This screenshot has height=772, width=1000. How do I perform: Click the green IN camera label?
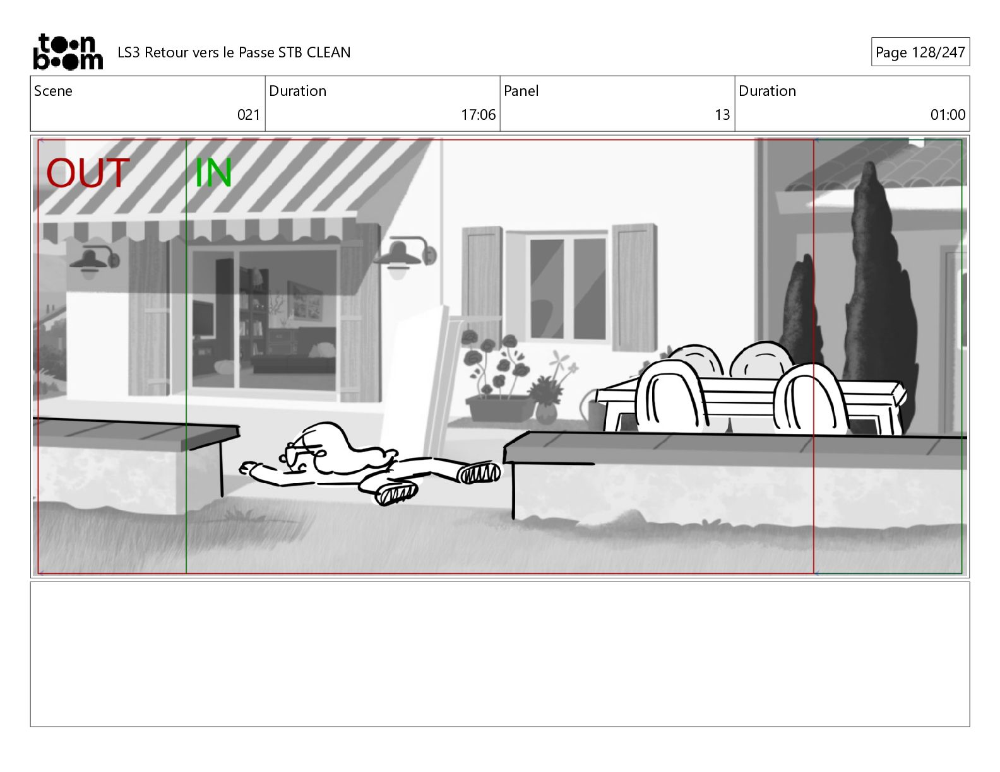[x=213, y=173]
